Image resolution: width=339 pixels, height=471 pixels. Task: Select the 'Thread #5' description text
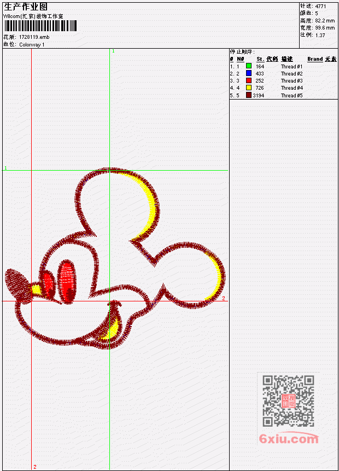pyautogui.click(x=291, y=96)
